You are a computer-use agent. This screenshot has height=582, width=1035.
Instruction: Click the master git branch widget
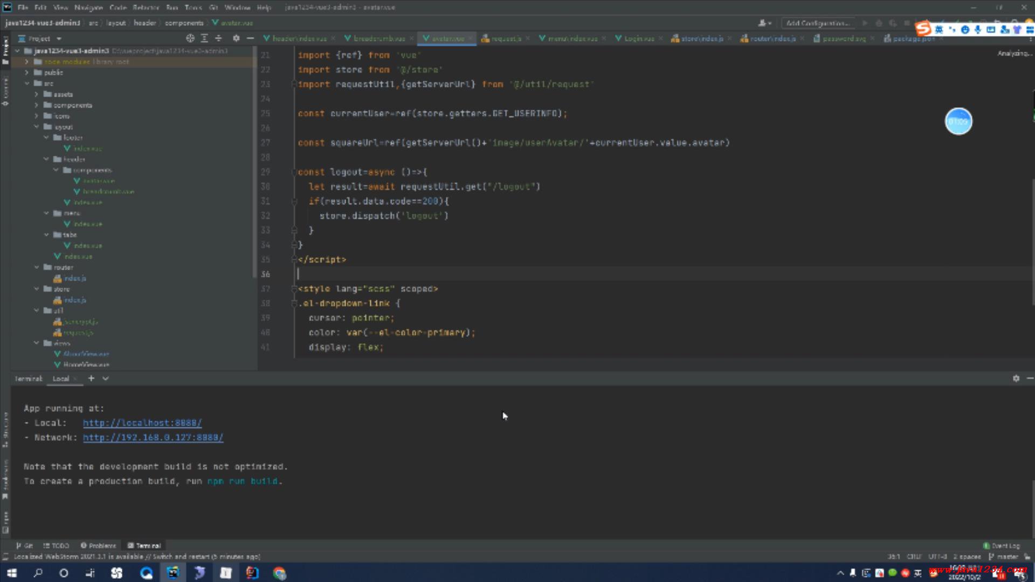click(x=1003, y=556)
